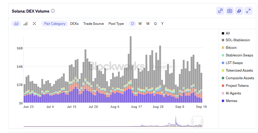Toggle SOL-Stablecoin series in legend

click(236, 40)
